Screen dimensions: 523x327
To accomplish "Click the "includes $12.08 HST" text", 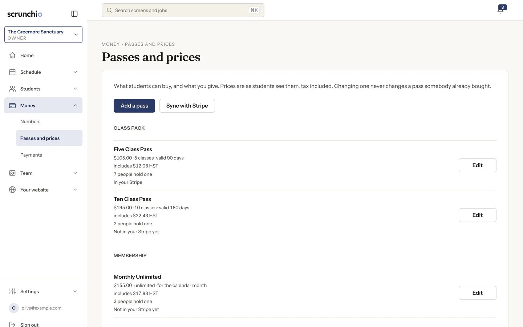I will point(136,166).
